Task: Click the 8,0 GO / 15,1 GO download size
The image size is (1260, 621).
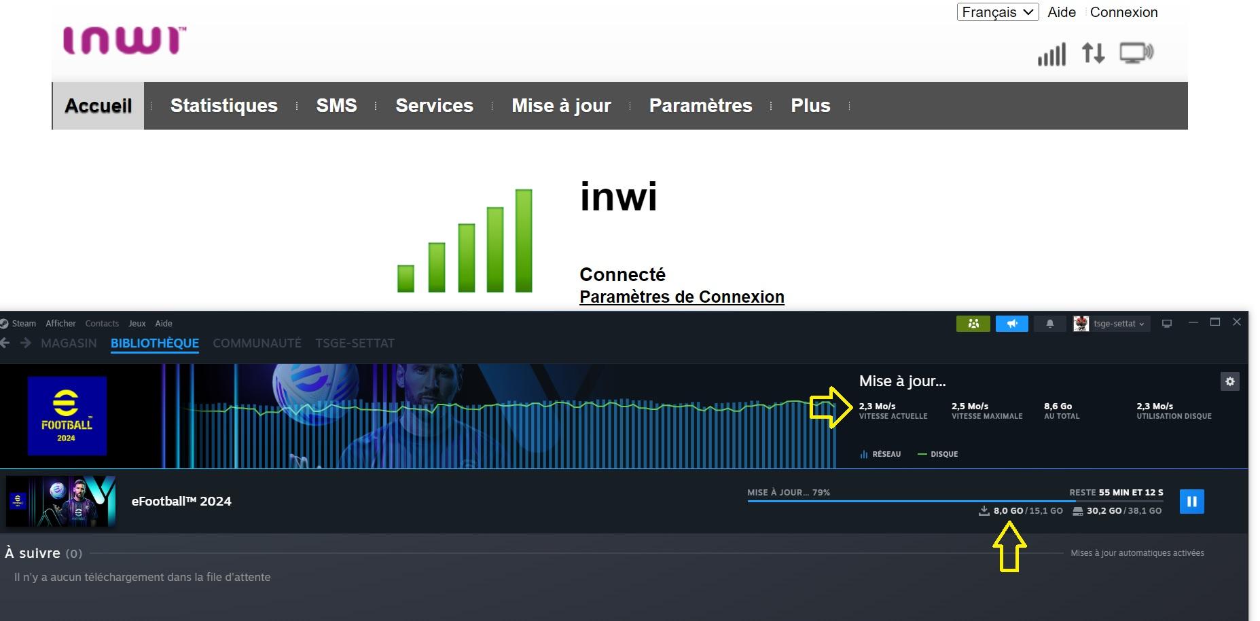Action: click(x=1028, y=511)
